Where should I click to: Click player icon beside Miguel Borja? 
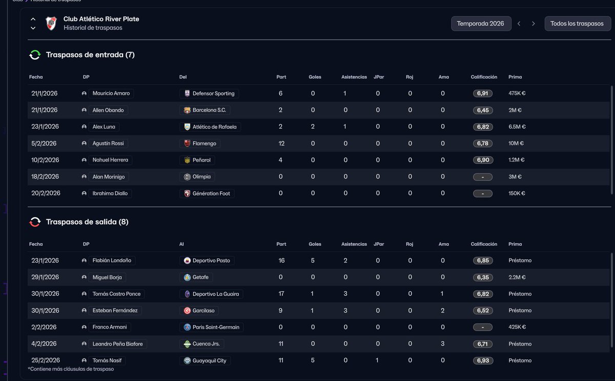pos(84,277)
